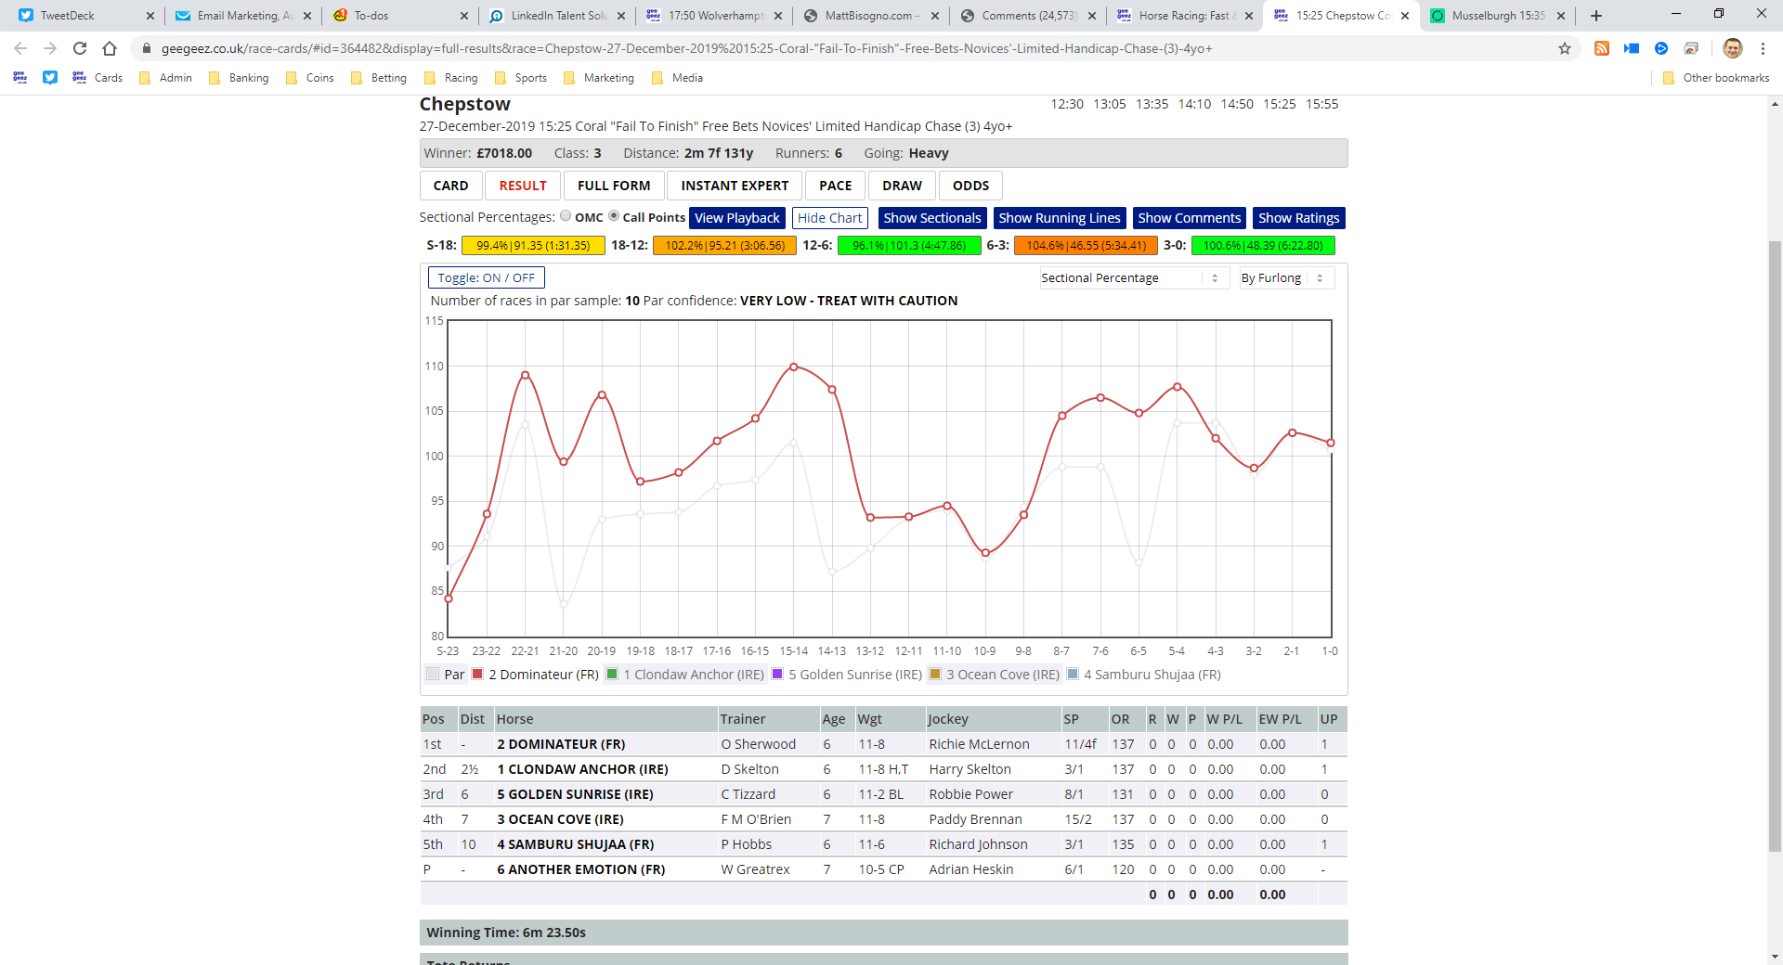Viewport: 1783px width, 965px height.
Task: Open the By Furlong dropdown
Action: (x=1286, y=277)
